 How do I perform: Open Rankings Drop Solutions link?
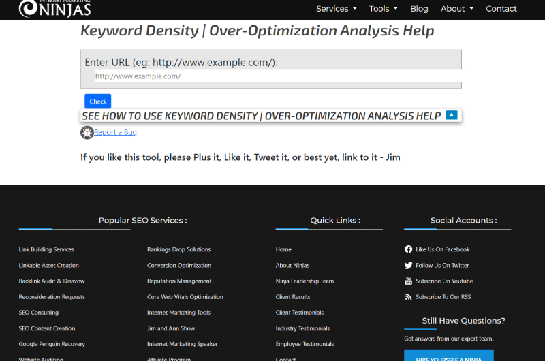(x=178, y=249)
